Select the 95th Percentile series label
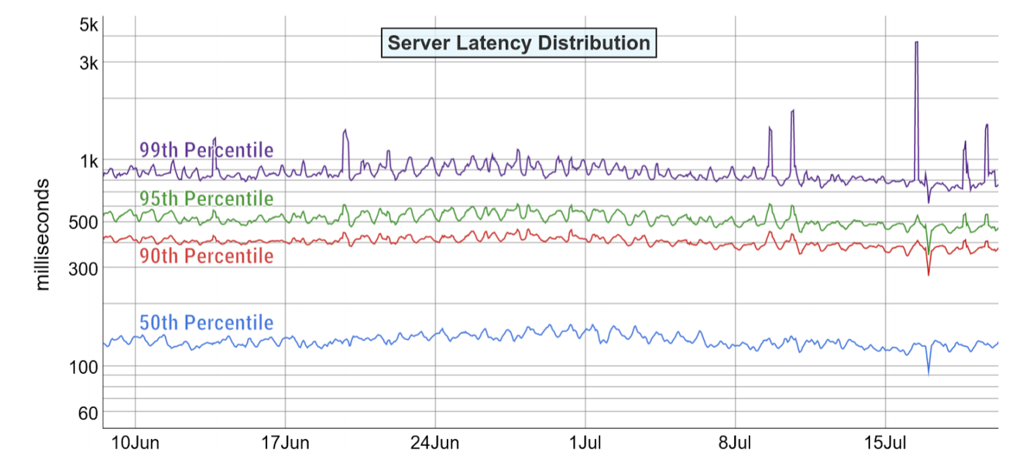 206,199
